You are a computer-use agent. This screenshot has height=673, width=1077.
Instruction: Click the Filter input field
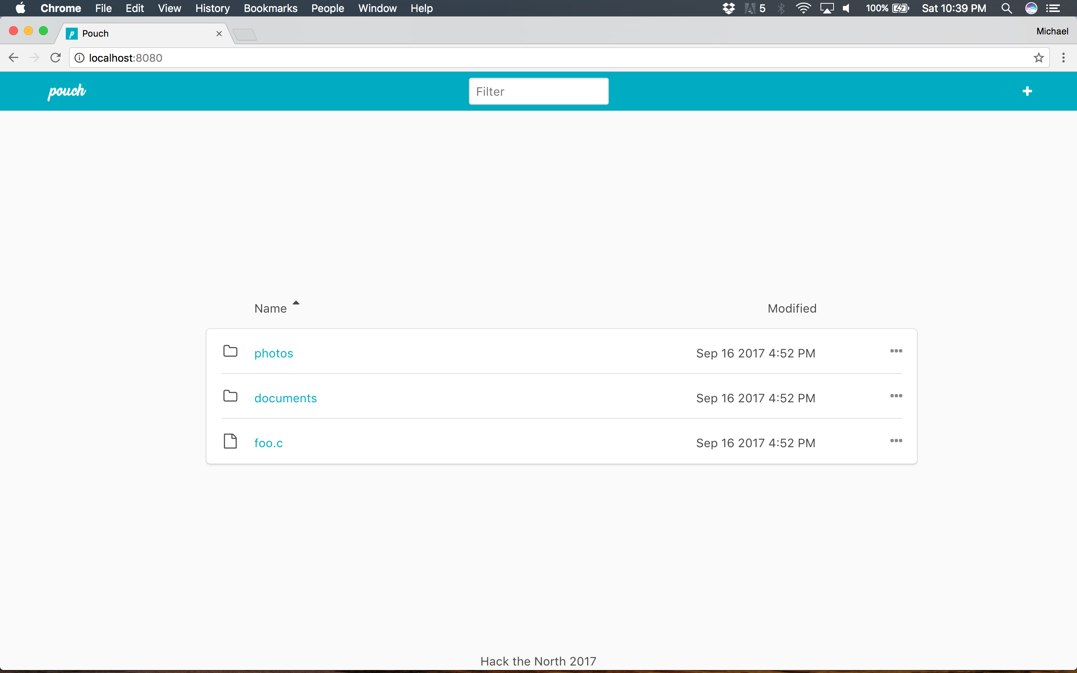(538, 91)
